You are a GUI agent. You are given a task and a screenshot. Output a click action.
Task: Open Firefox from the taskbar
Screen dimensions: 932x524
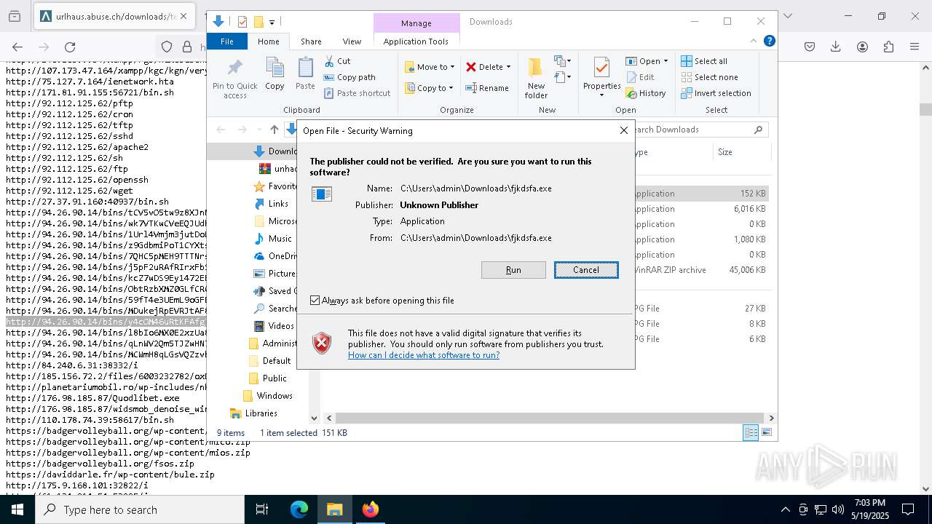(x=370, y=509)
